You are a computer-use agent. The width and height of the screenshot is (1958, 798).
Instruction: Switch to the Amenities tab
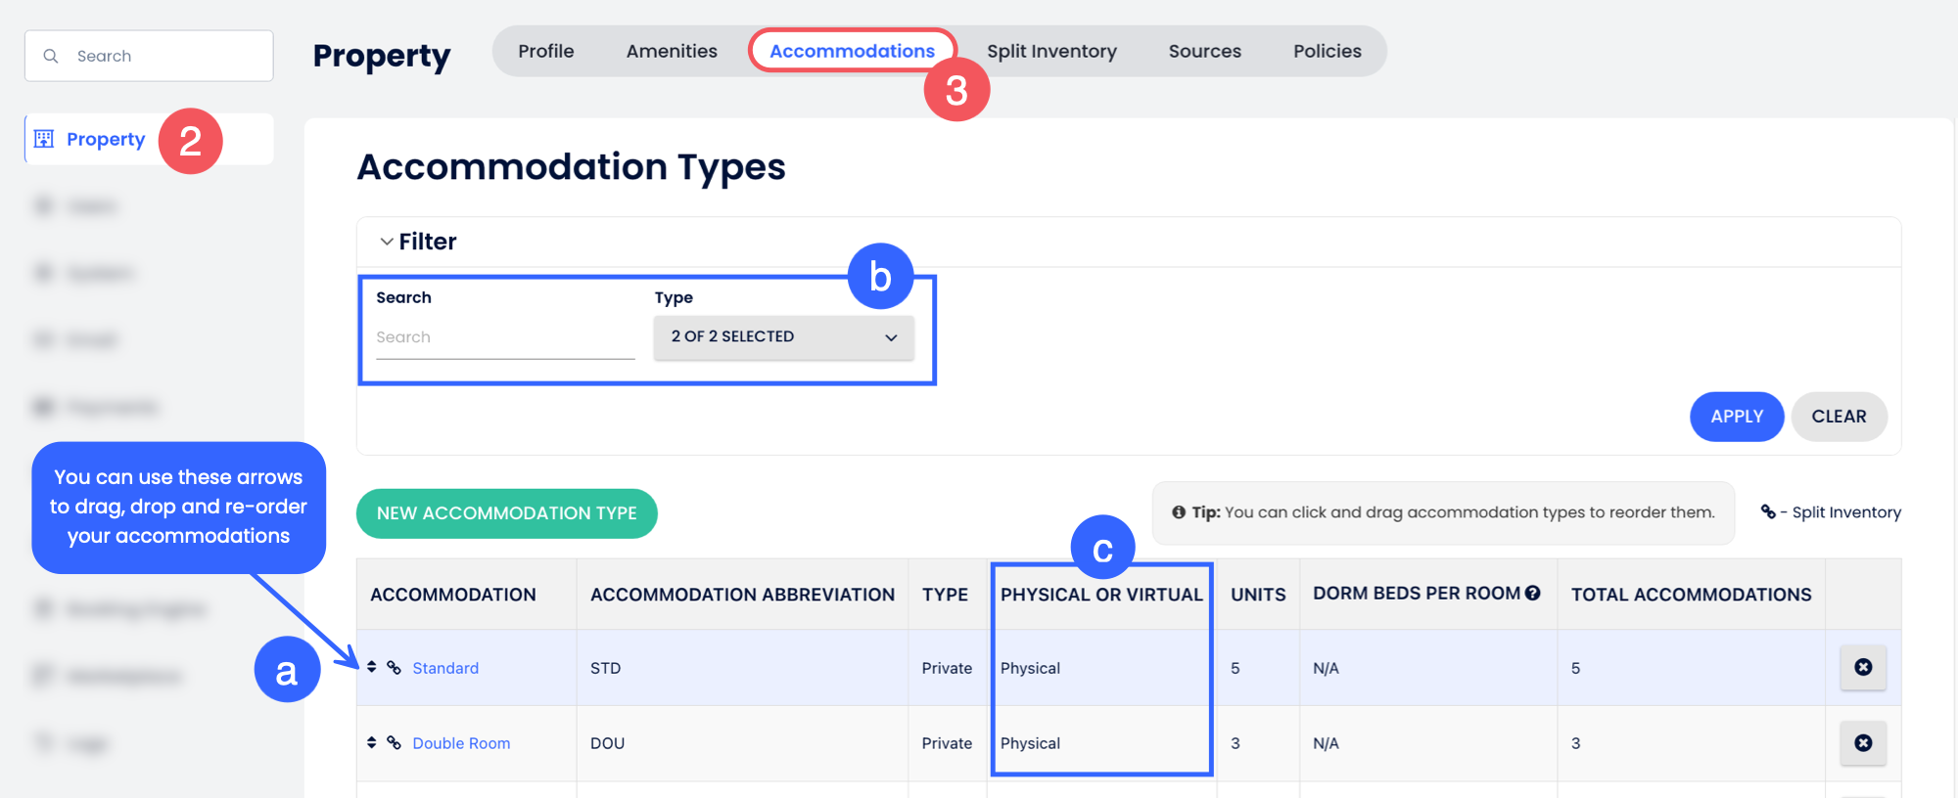pyautogui.click(x=672, y=51)
